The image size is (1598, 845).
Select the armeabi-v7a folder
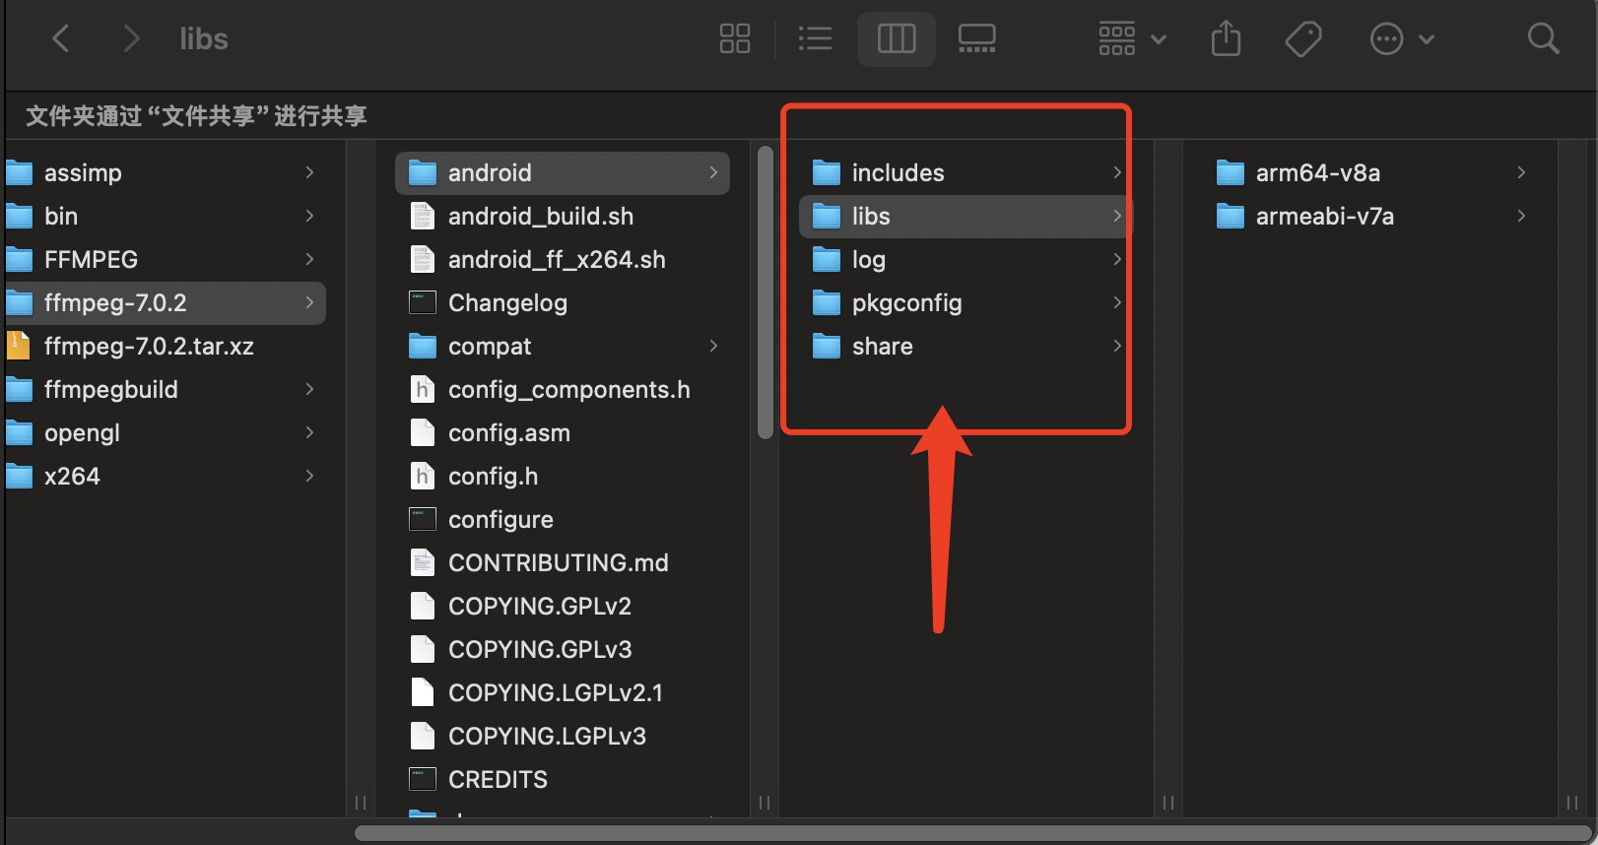pyautogui.click(x=1369, y=217)
